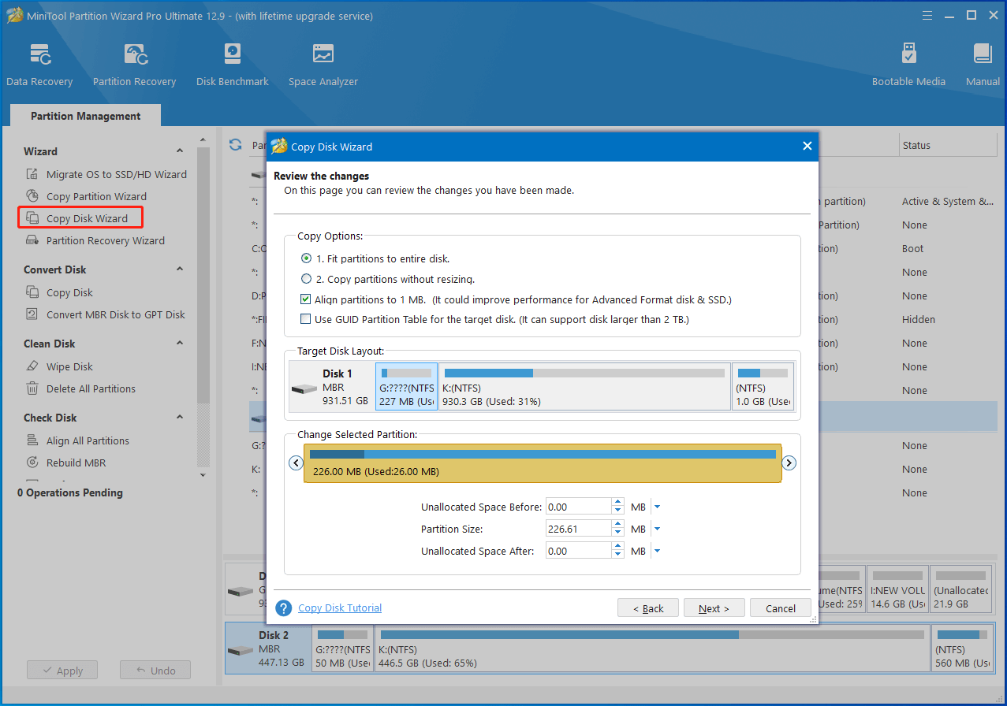Collapse the Convert Disk section
Image resolution: width=1007 pixels, height=706 pixels.
click(x=179, y=269)
